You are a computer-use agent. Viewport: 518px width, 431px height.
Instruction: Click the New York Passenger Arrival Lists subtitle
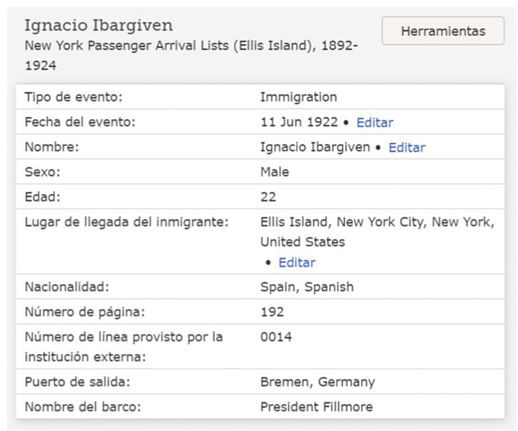(191, 46)
